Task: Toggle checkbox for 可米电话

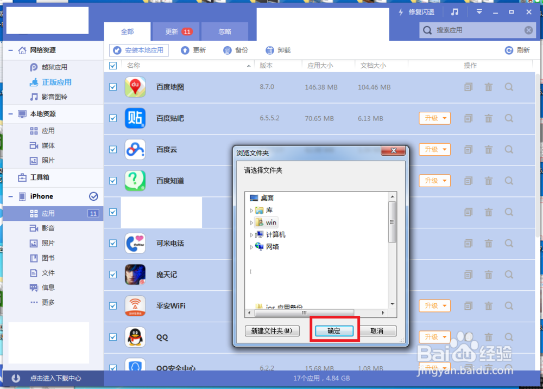Action: [x=113, y=243]
